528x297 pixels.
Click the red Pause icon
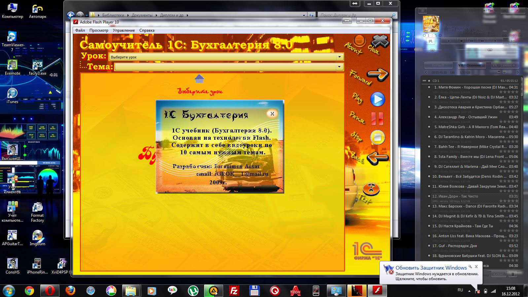coord(377,118)
